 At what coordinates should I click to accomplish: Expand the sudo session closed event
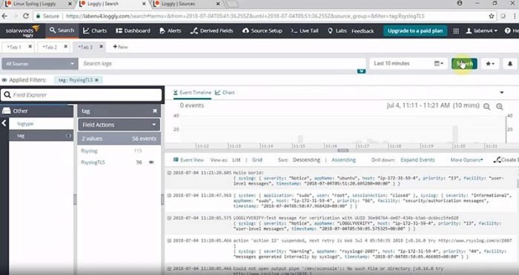(169, 195)
